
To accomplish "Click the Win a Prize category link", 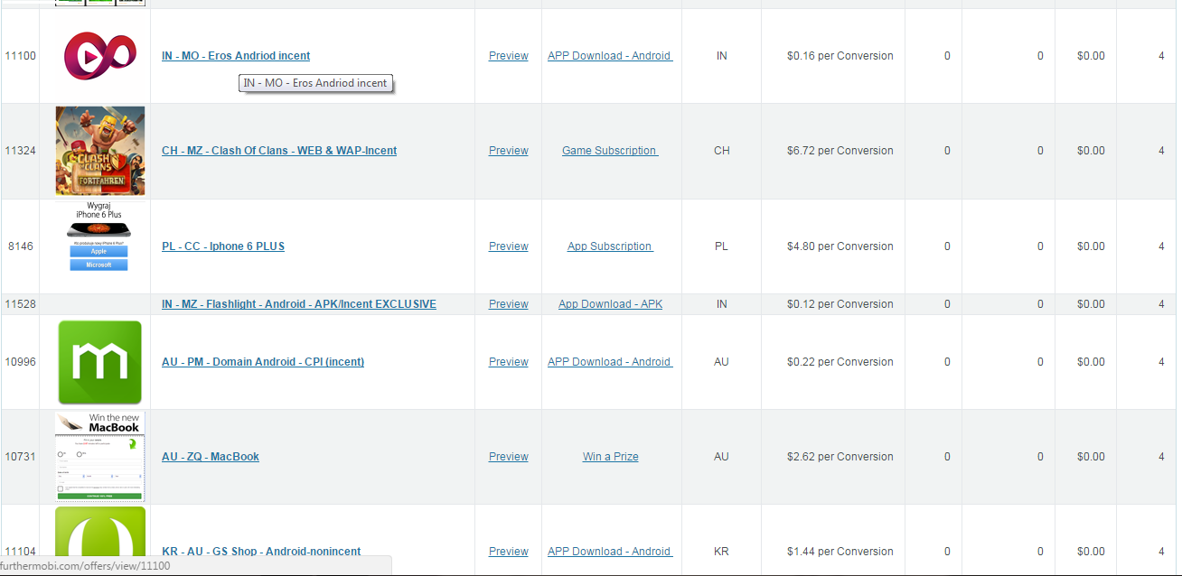I will (610, 457).
